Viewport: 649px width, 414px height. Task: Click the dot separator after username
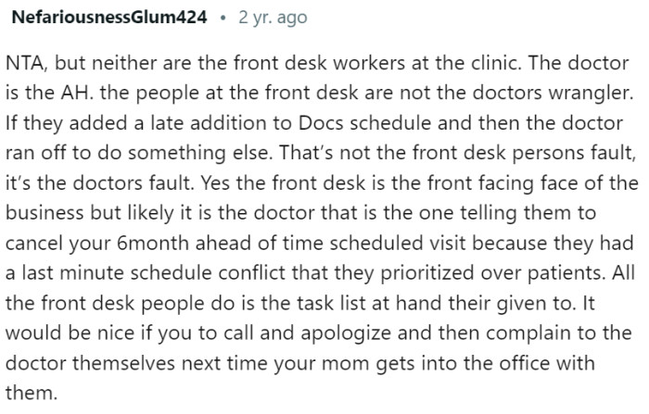coord(223,19)
